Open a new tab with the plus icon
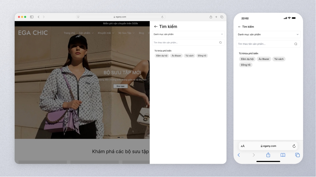 [x=216, y=17]
